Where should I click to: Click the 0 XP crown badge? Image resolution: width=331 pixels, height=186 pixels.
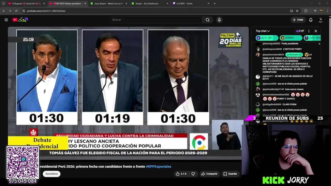coord(300,31)
